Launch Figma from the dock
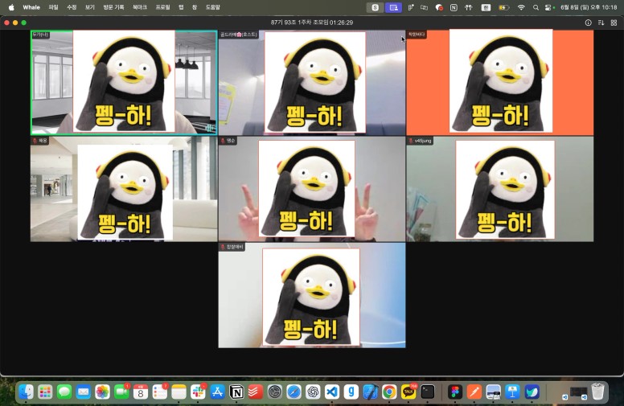Image resolution: width=624 pixels, height=406 pixels. click(455, 392)
